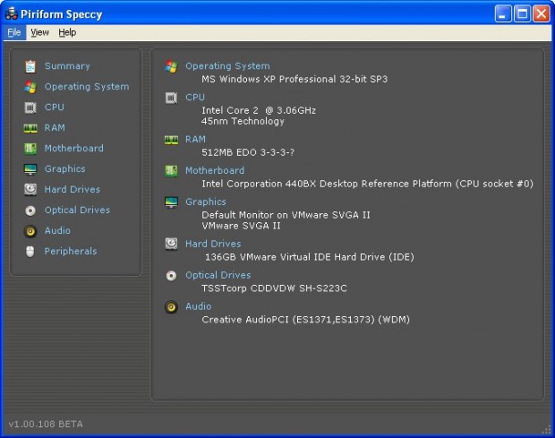
Task: Close the Piriform Speccy window
Action: pyautogui.click(x=542, y=14)
